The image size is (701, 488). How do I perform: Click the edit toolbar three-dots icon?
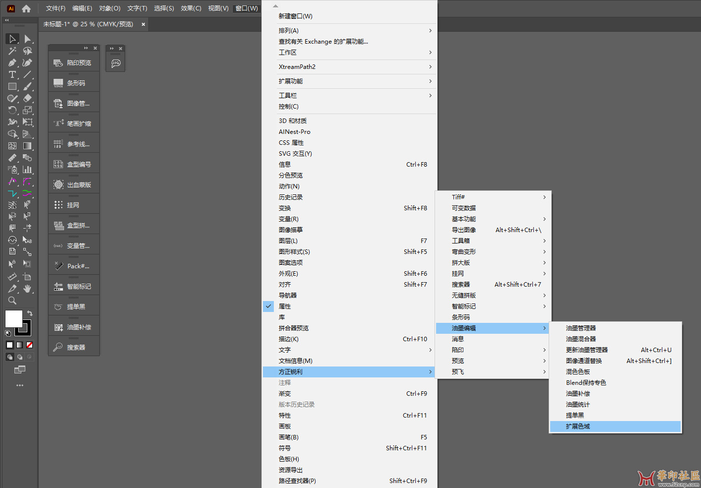pyautogui.click(x=20, y=385)
